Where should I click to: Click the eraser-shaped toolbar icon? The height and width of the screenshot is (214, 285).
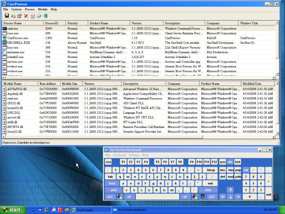click(x=39, y=16)
